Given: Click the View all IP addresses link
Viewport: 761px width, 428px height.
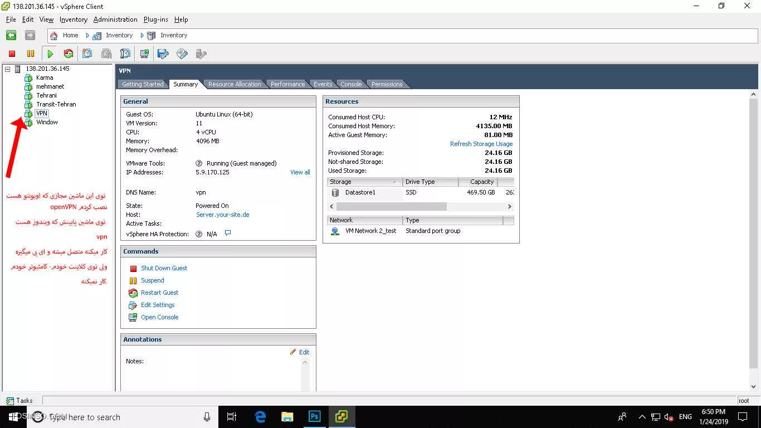Looking at the screenshot, I should pos(300,172).
